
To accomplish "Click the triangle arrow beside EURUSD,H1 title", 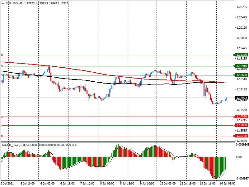I will 3,3.
